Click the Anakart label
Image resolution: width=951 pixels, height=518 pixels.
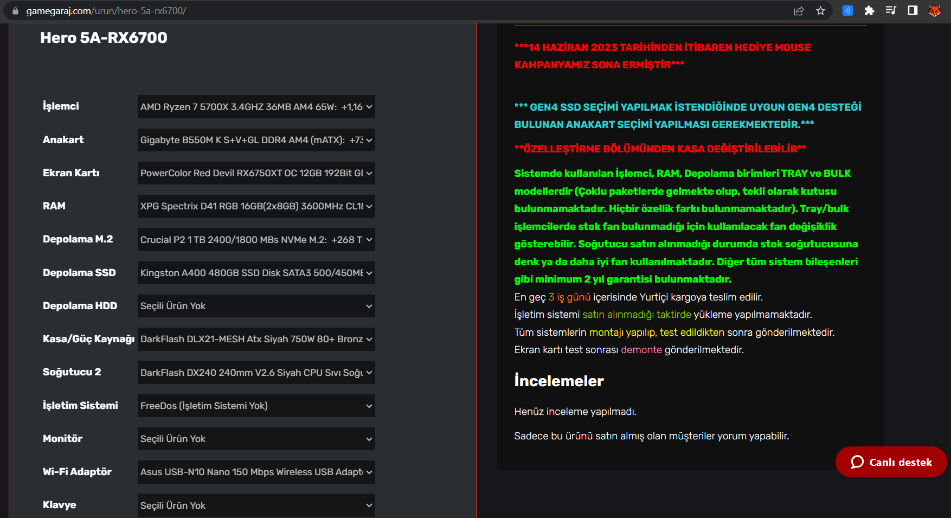[63, 139]
